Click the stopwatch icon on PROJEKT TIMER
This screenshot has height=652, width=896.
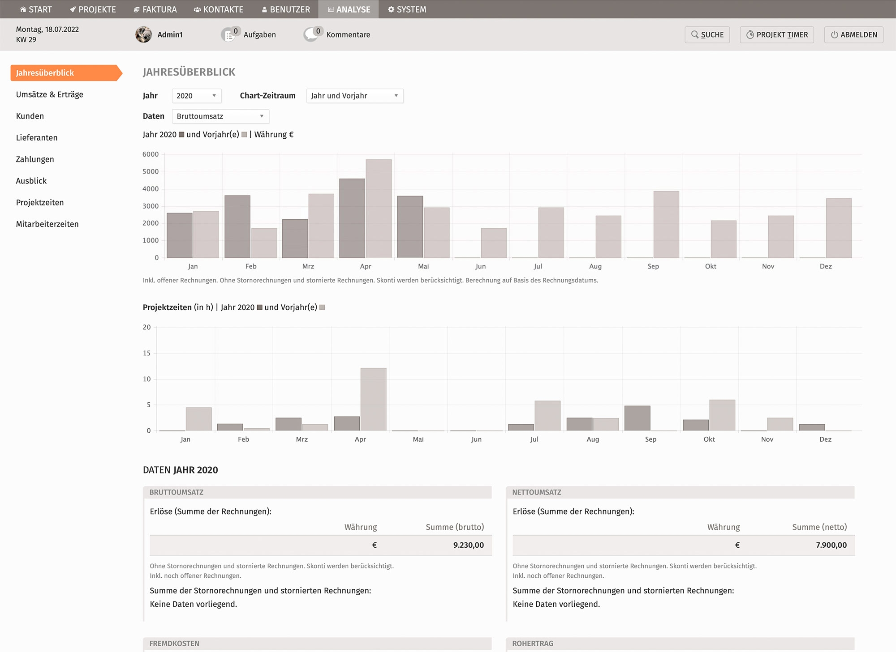(x=750, y=34)
